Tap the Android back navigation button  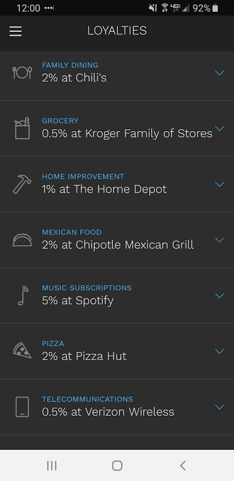pos(183,465)
